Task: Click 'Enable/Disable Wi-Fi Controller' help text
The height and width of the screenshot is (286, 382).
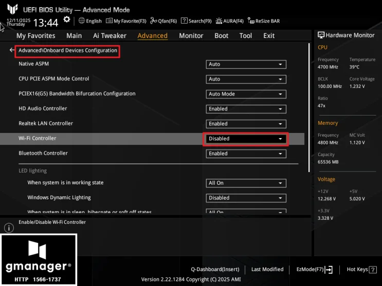Action: (x=52, y=222)
